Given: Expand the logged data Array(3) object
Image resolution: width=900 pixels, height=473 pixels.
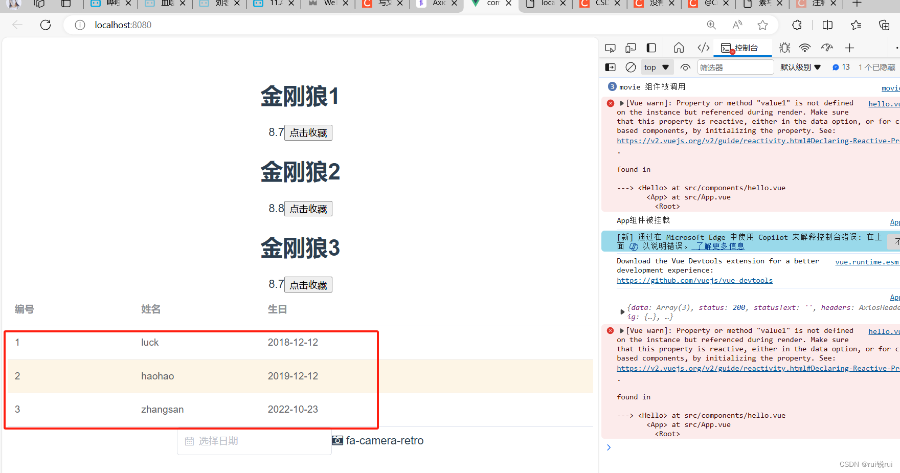Looking at the screenshot, I should click(x=622, y=311).
